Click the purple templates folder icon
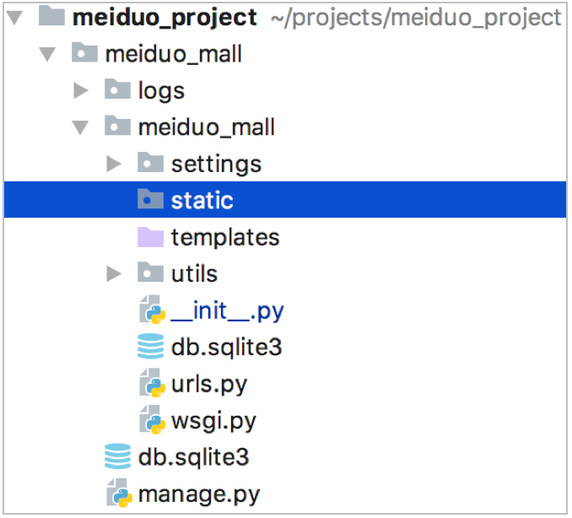Screen dimensions: 572x518 (151, 237)
